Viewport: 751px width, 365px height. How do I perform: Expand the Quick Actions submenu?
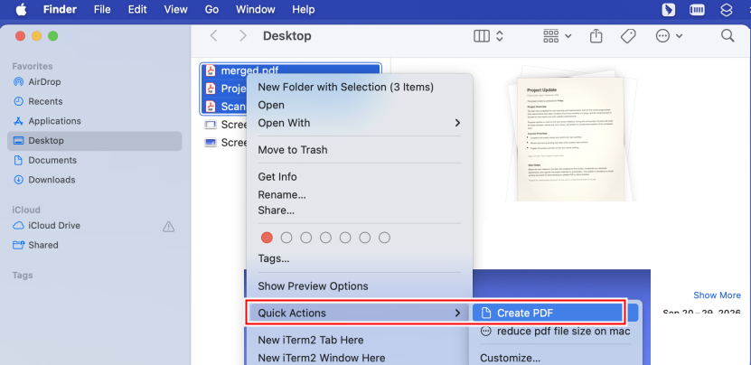(x=359, y=314)
